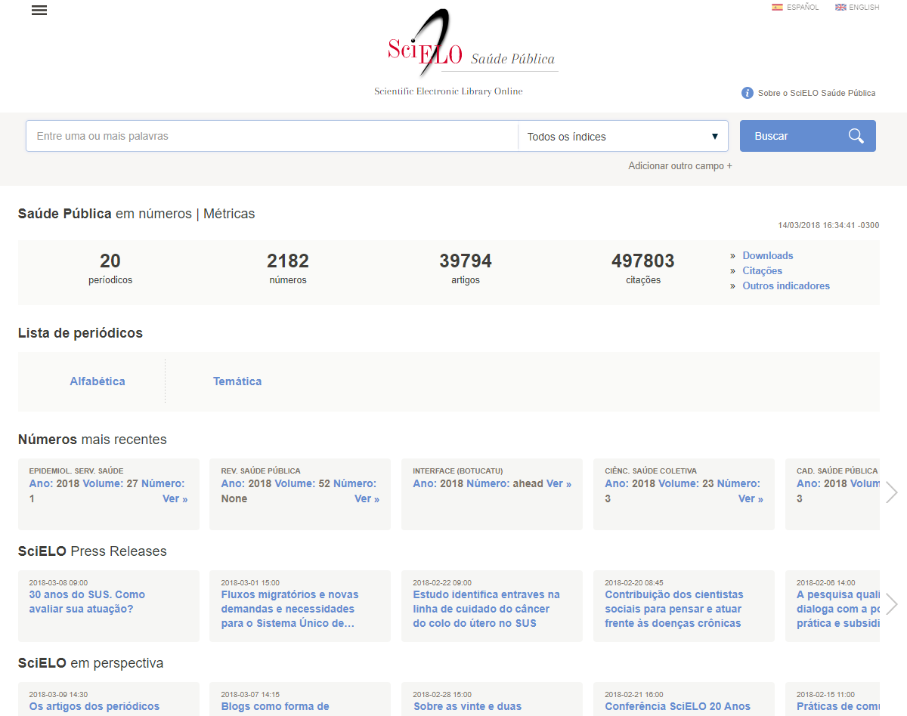Click the info icon beside Sobre o SciELO
The height and width of the screenshot is (716, 907).
[x=748, y=93]
